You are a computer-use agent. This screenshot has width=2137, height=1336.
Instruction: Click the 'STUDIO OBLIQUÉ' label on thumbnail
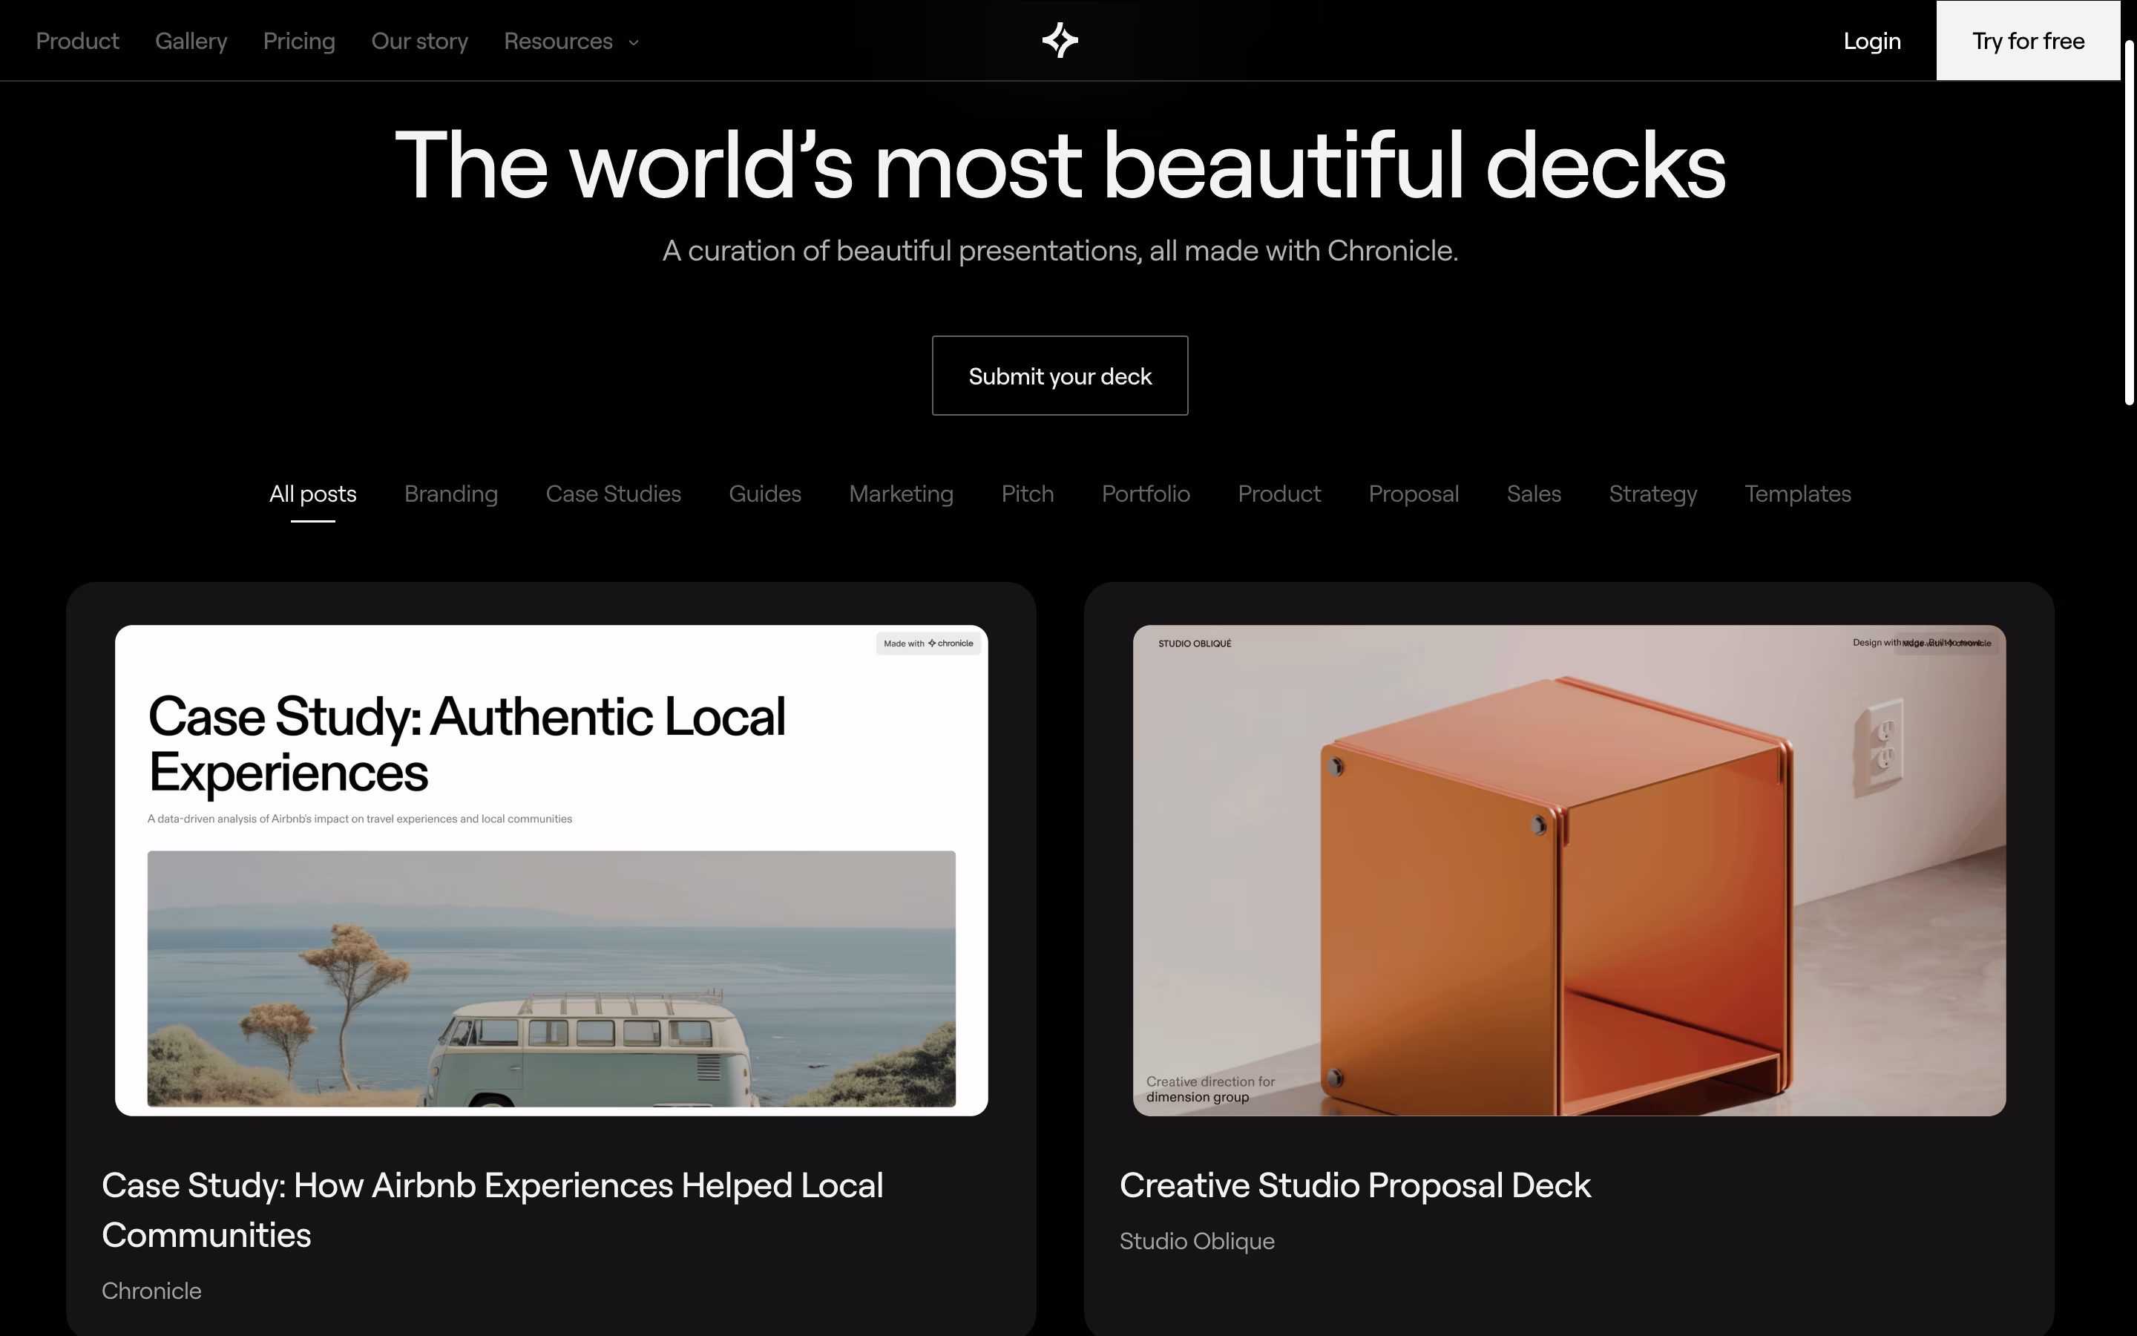click(1195, 644)
